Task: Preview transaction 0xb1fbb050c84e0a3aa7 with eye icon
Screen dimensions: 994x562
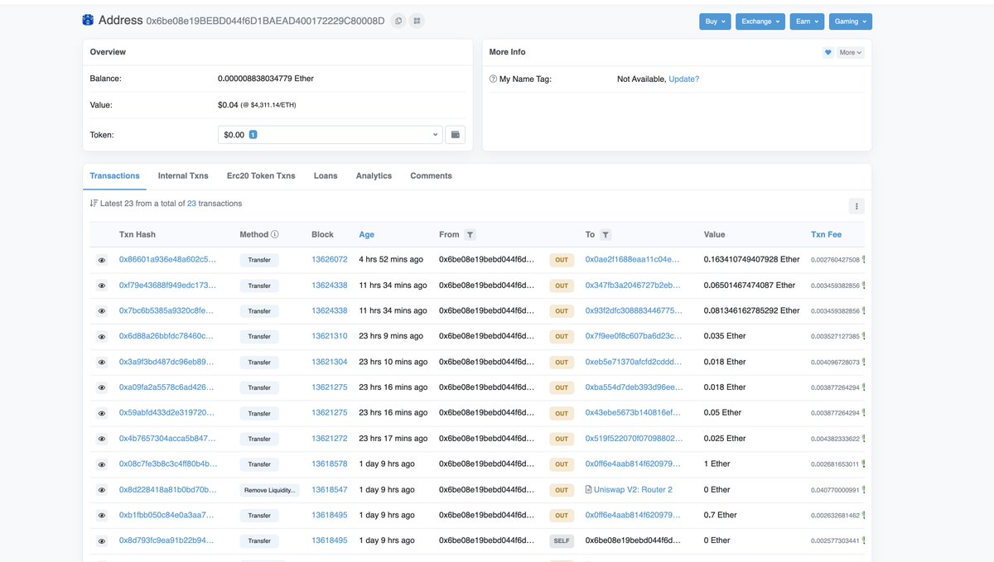Action: coord(102,516)
